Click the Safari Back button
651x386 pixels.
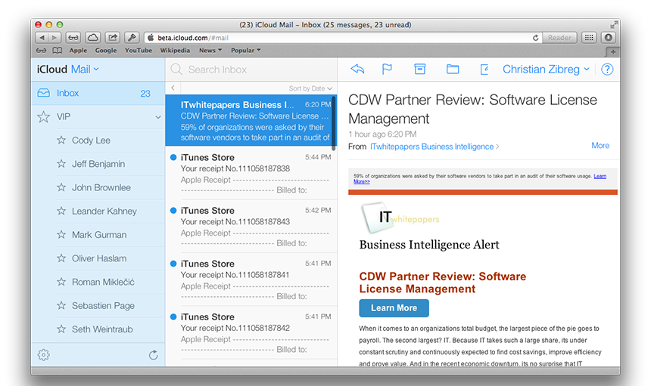(x=42, y=38)
